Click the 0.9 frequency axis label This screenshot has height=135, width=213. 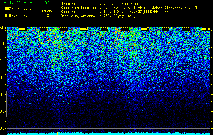click(x=3, y=78)
